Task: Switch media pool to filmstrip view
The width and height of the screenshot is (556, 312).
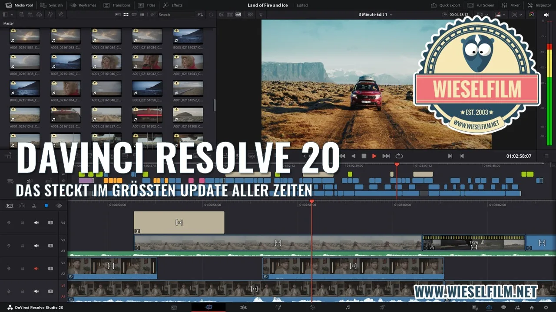Action: click(x=134, y=14)
